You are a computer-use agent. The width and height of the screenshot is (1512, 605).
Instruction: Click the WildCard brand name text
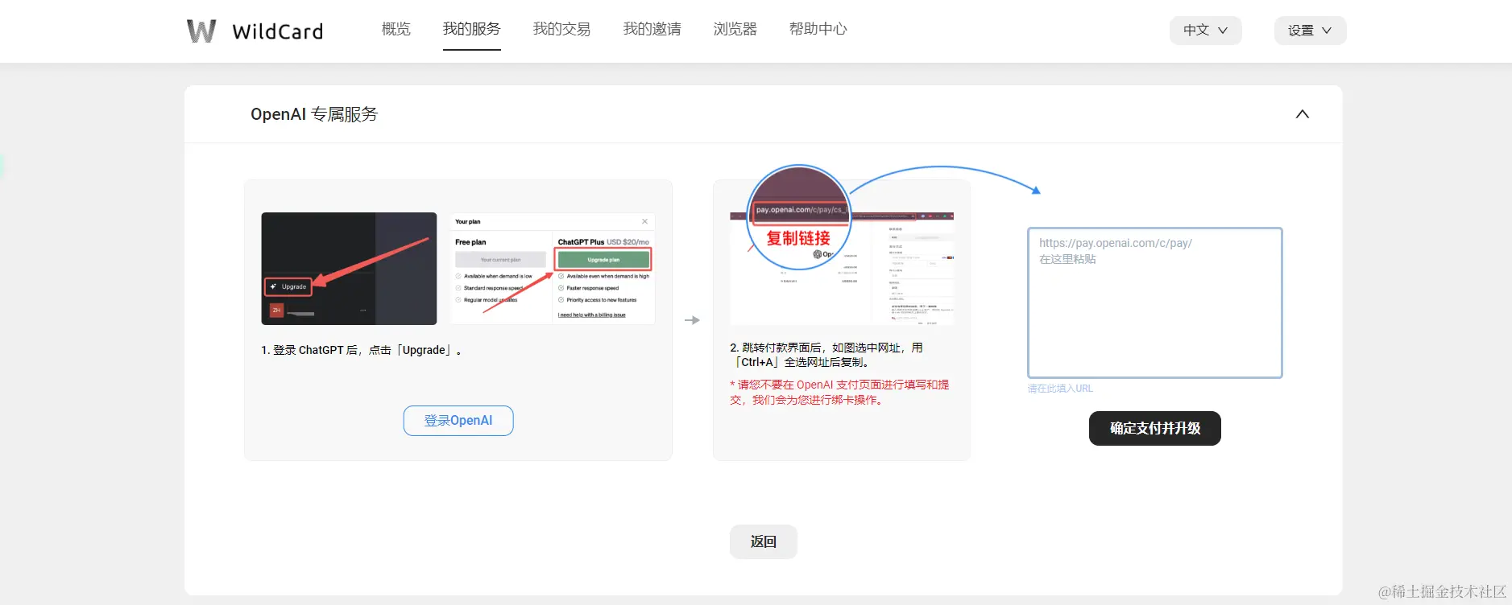(x=278, y=31)
